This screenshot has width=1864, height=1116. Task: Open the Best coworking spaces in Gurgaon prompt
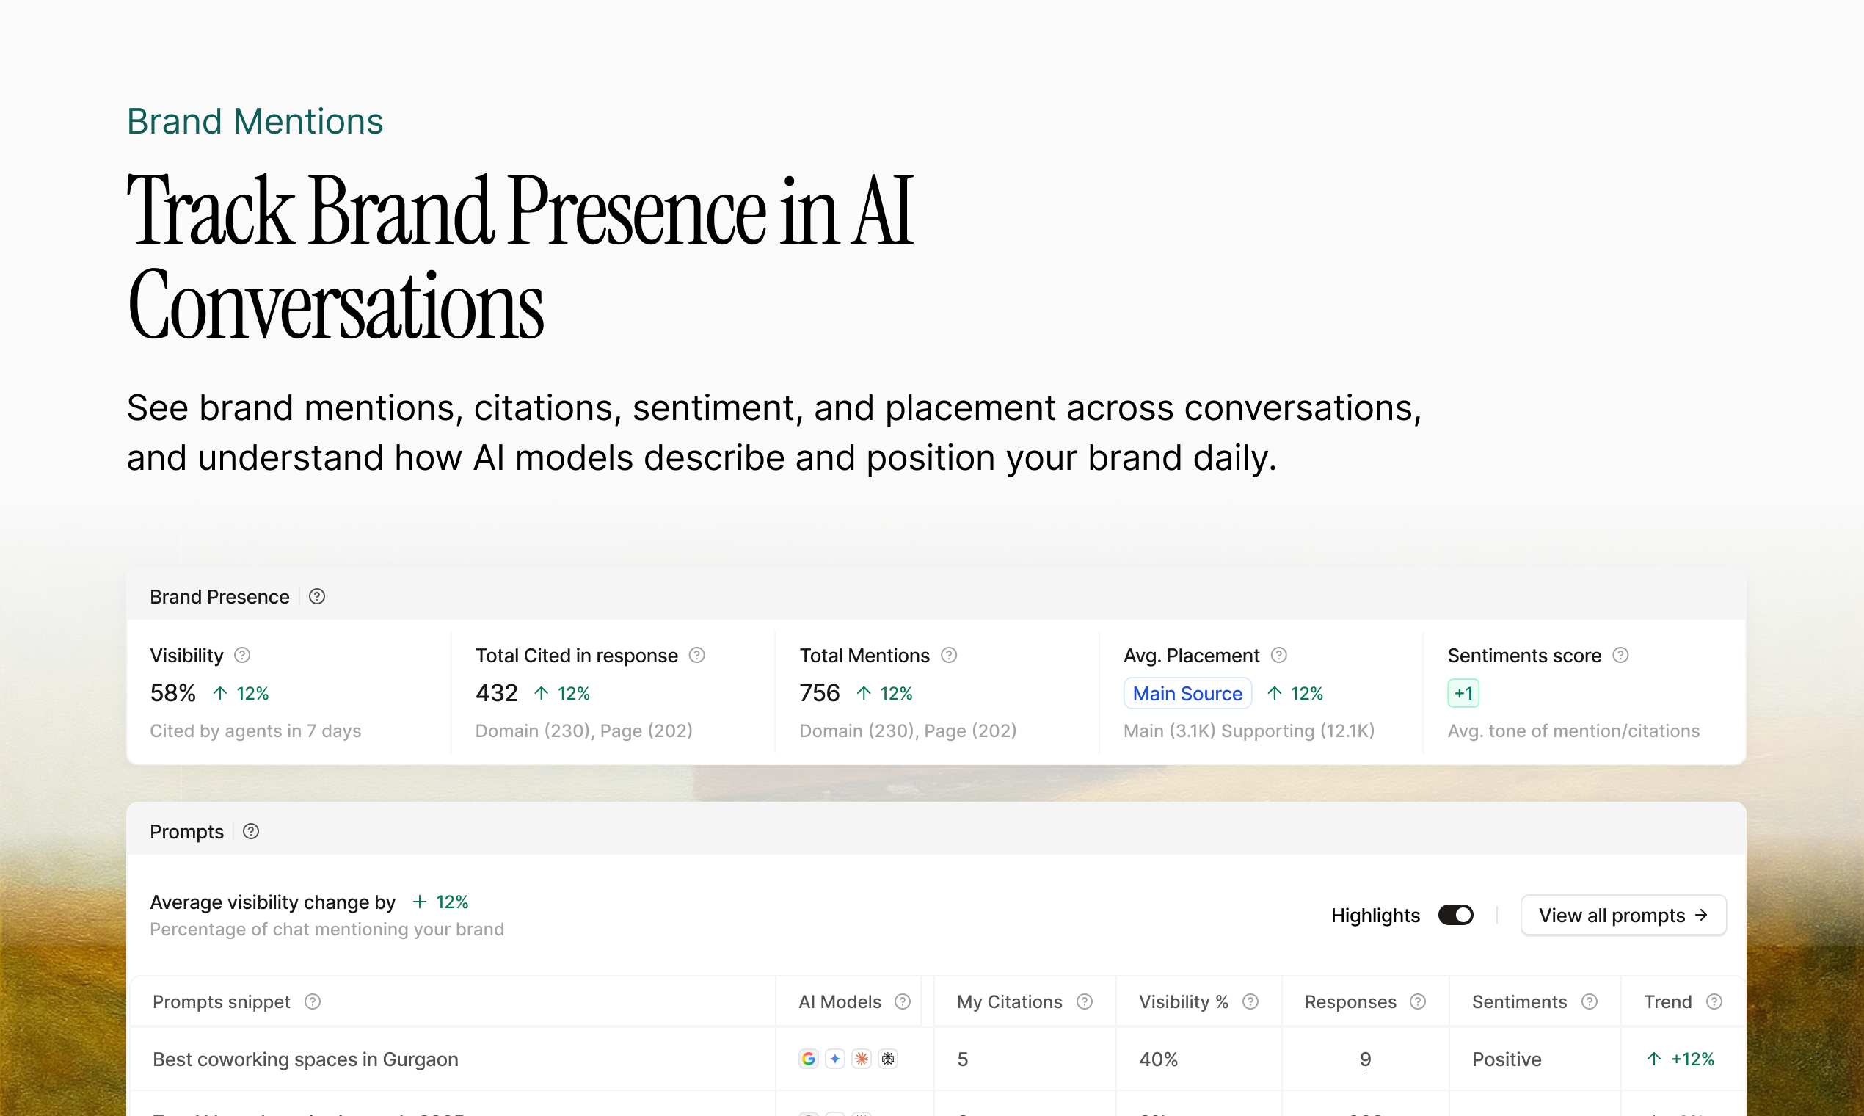[x=305, y=1059]
